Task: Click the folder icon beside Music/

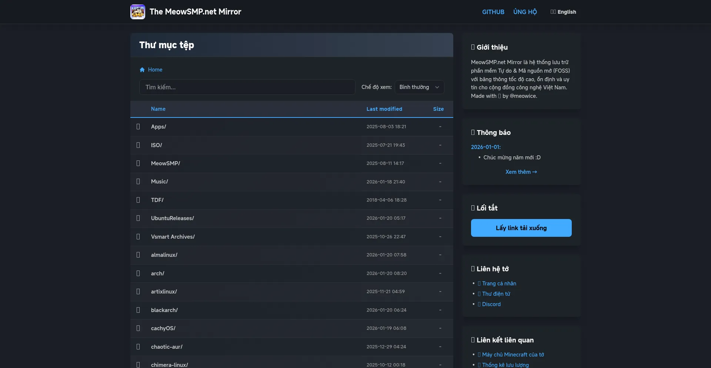Action: click(x=138, y=182)
